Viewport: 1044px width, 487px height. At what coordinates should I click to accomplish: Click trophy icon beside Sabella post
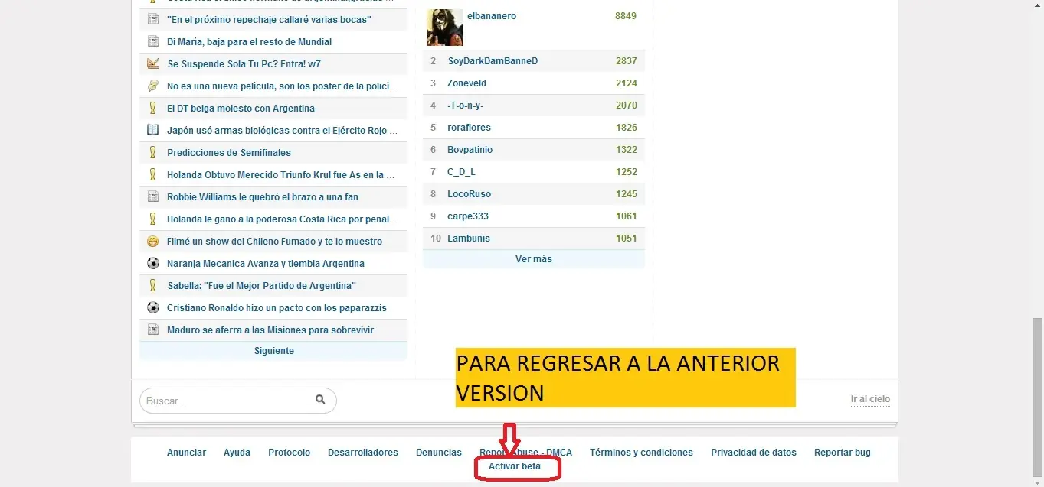pyautogui.click(x=152, y=285)
